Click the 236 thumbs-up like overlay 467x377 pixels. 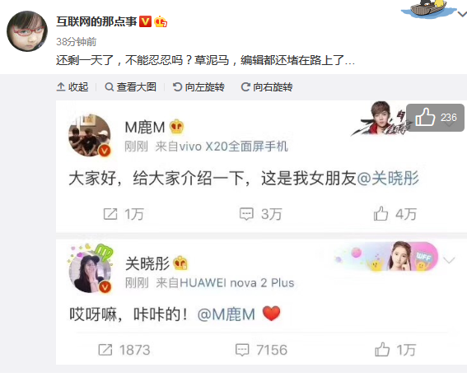pos(435,118)
